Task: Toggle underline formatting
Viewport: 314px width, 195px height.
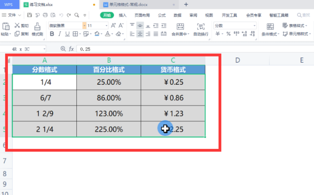Action: [68, 34]
